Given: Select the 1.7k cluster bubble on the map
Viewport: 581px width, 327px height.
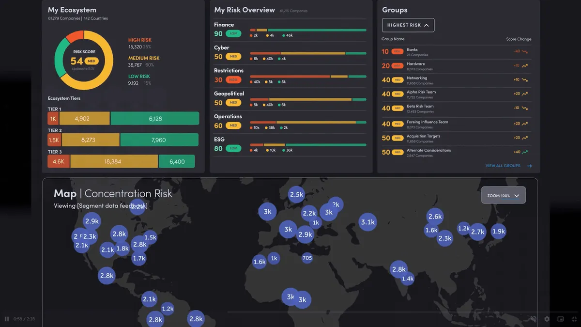Looking at the screenshot, I should point(139,258).
